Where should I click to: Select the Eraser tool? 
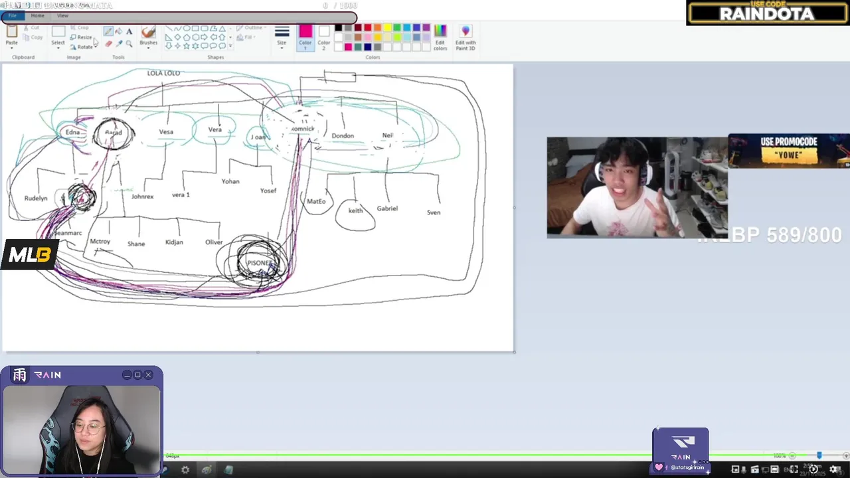(x=108, y=44)
